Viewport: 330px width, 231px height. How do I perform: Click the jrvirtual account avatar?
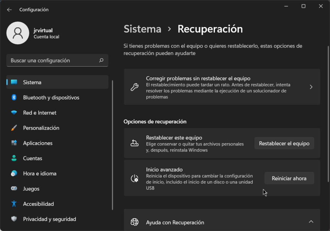click(18, 33)
